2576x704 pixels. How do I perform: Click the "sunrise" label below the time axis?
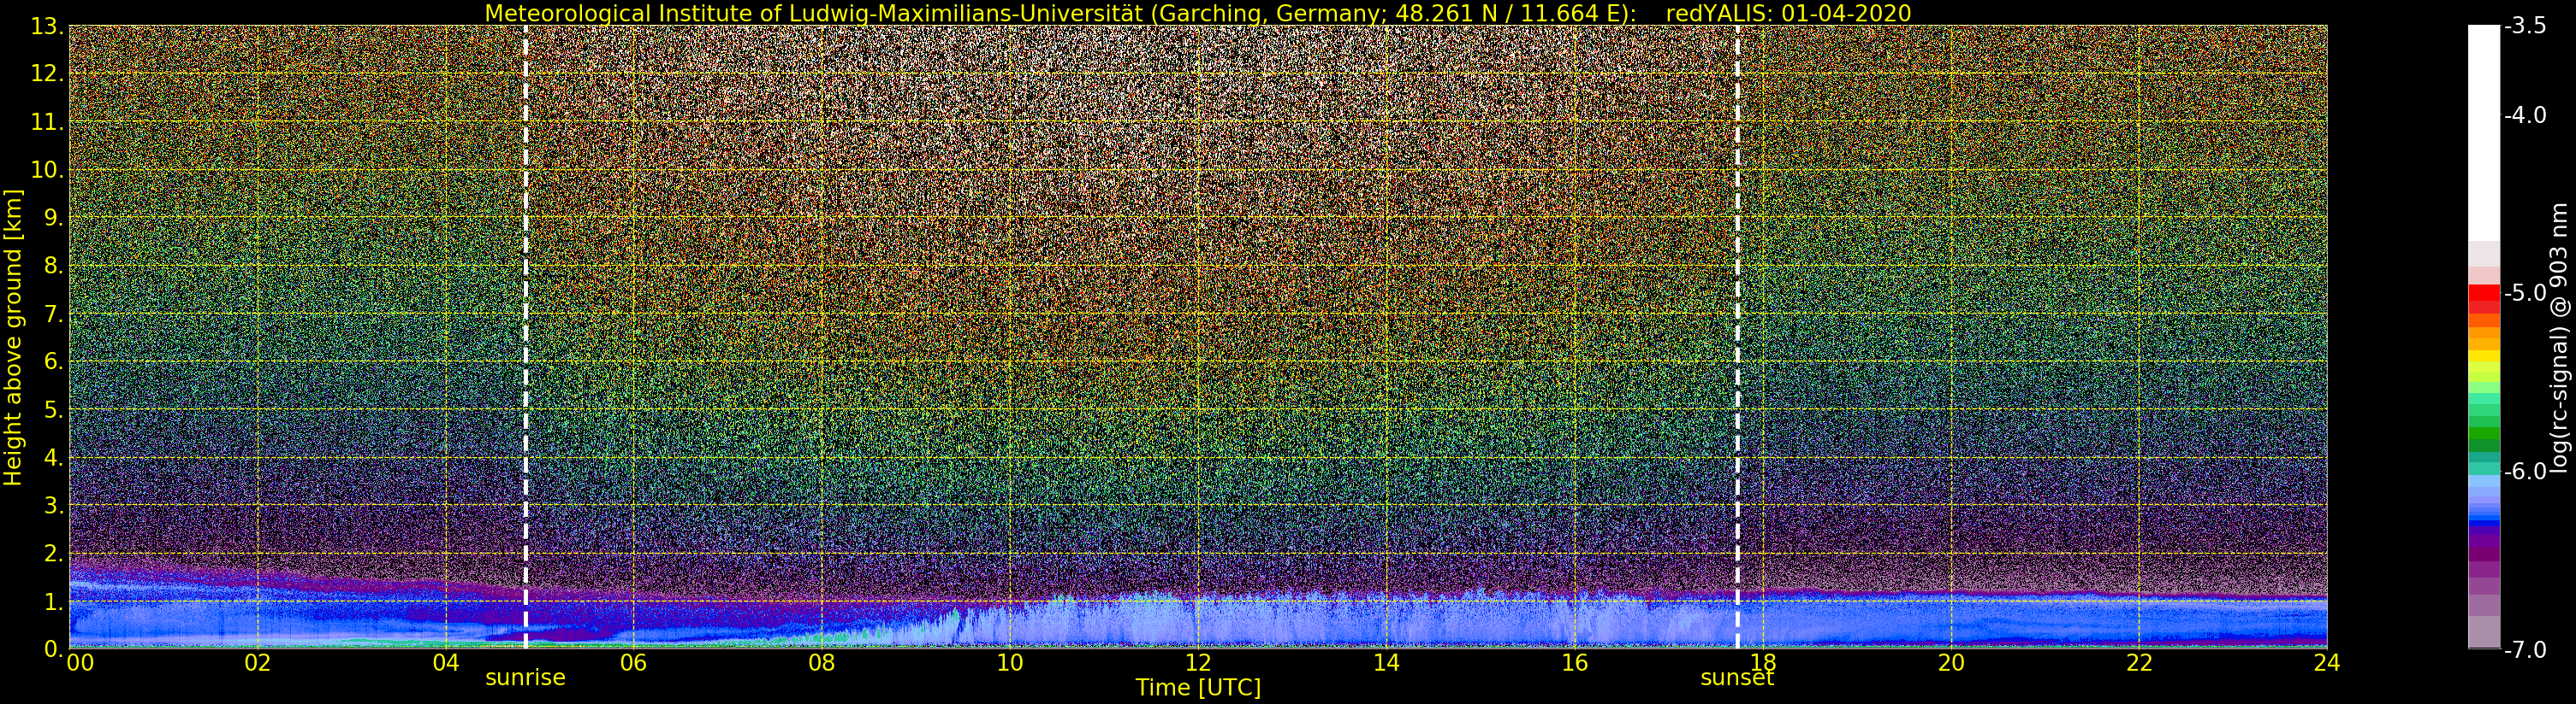525,678
